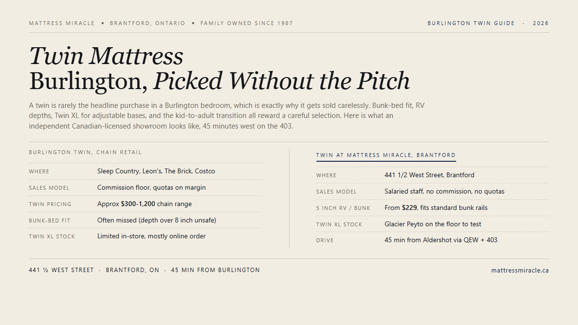Click the 45 min from Aldershot drive row
578x325 pixels.
point(432,240)
